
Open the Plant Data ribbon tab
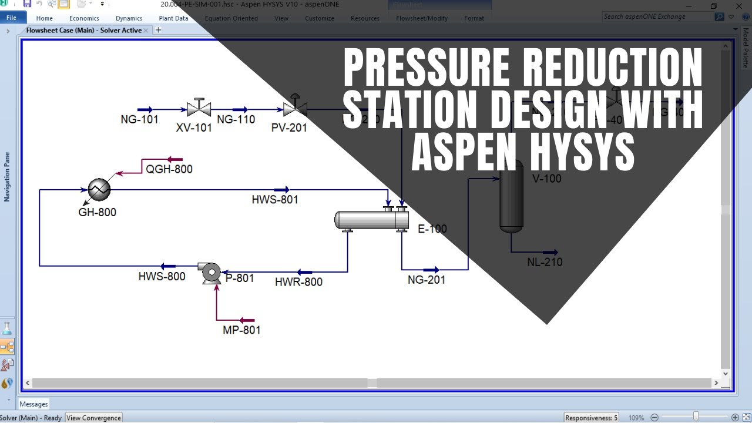[173, 18]
